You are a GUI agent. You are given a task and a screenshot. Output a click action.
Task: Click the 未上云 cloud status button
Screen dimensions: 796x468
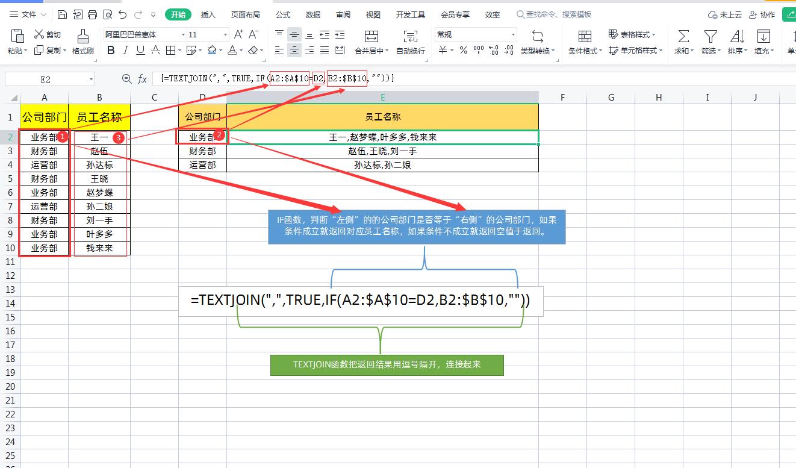tap(724, 14)
